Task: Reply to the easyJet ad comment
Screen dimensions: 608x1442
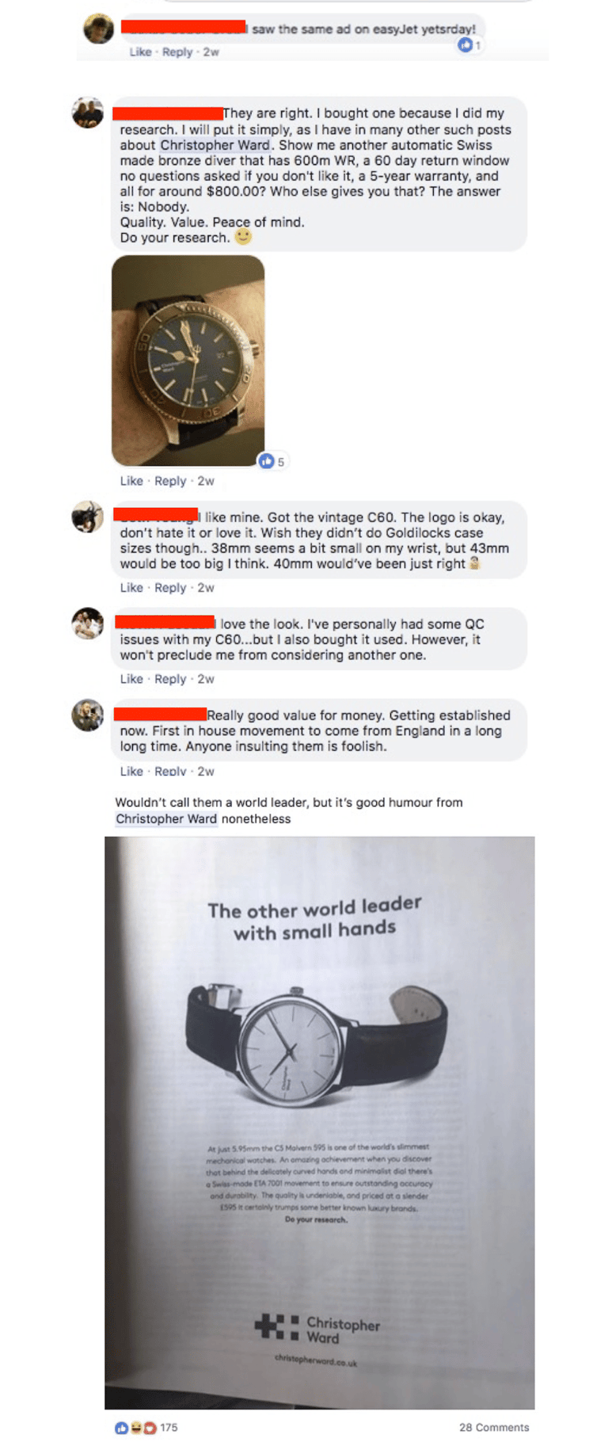Action: click(177, 51)
